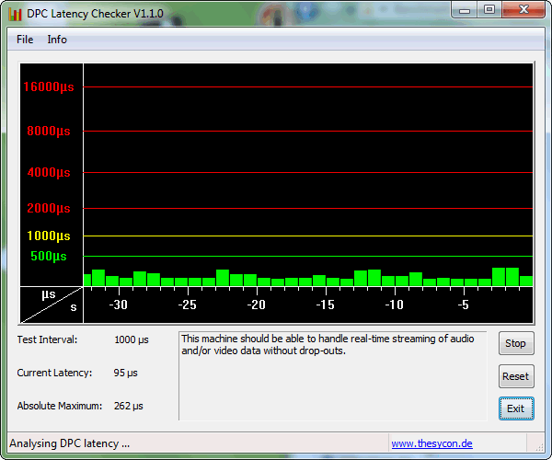Click the Current Latency value 95 µs
Viewport: 552px width, 460px height.
pyautogui.click(x=125, y=373)
